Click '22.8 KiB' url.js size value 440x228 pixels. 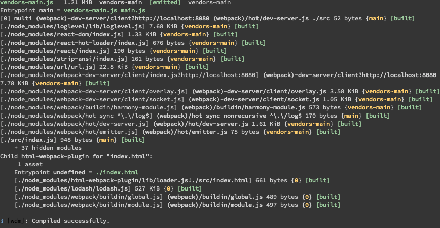114,67
